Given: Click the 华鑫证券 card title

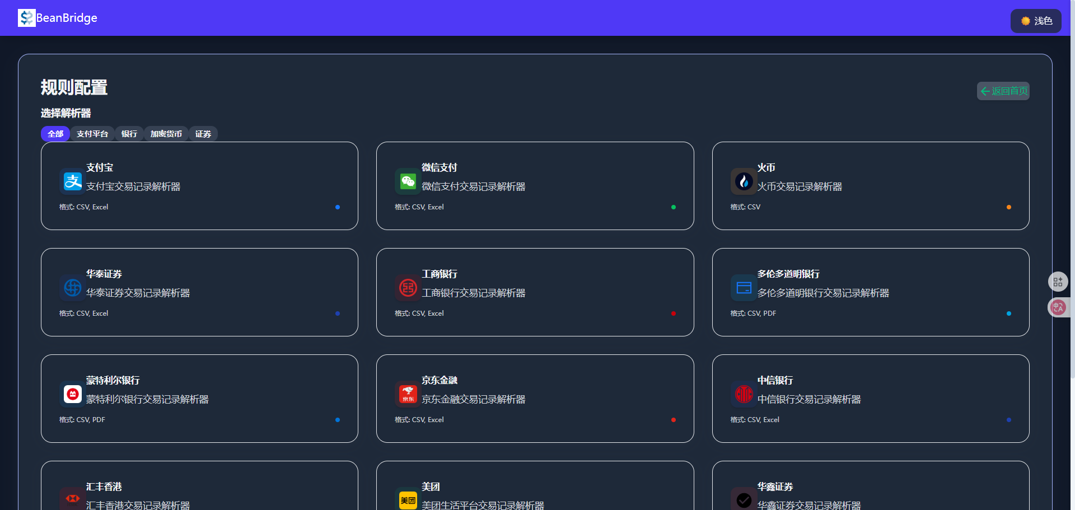Looking at the screenshot, I should point(775,486).
